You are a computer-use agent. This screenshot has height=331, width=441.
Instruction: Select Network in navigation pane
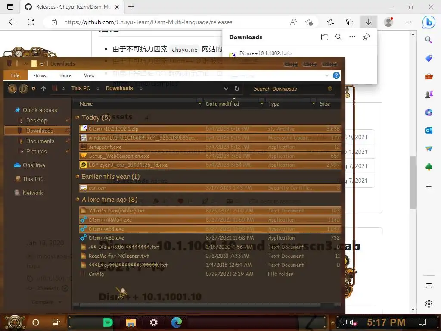(33, 193)
